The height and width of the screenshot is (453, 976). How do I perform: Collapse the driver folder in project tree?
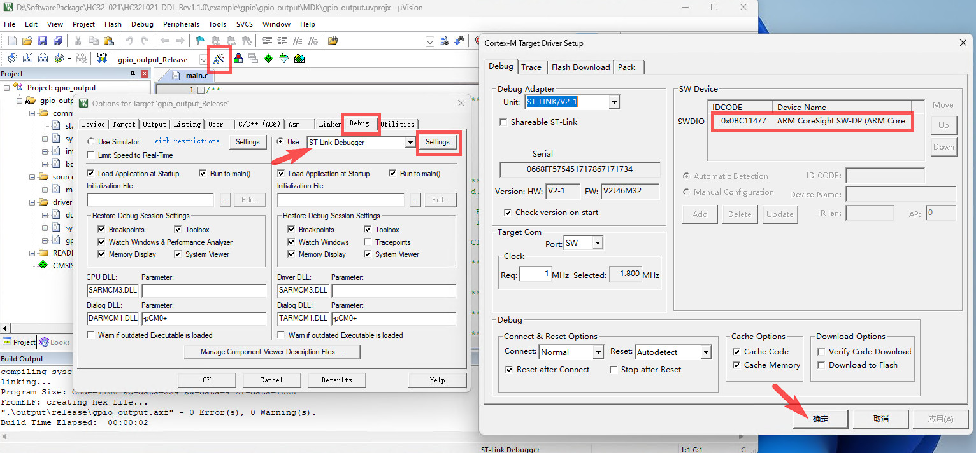click(32, 202)
